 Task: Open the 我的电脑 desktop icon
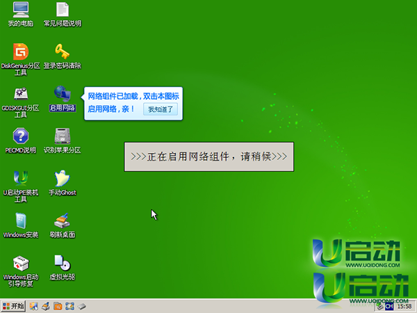click(21, 14)
